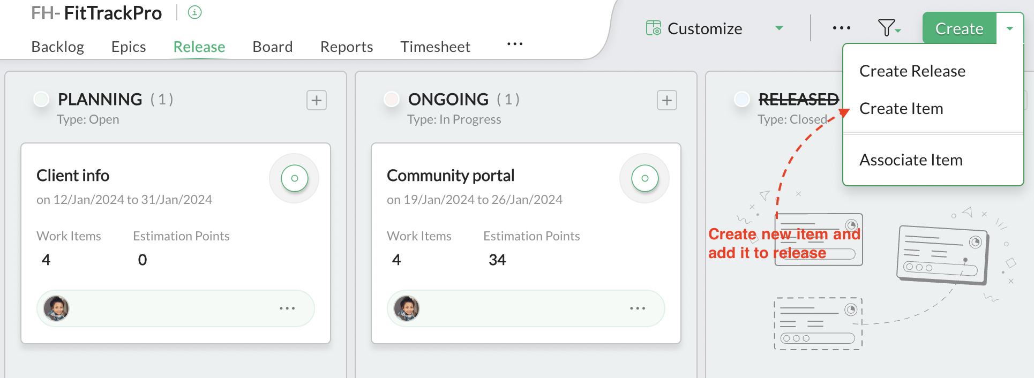Screen dimensions: 1034x378
Task: Click the ONGOING status color circle
Action: pos(392,99)
